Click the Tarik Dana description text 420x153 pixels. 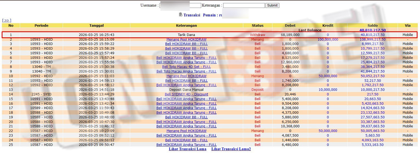pos(186,35)
